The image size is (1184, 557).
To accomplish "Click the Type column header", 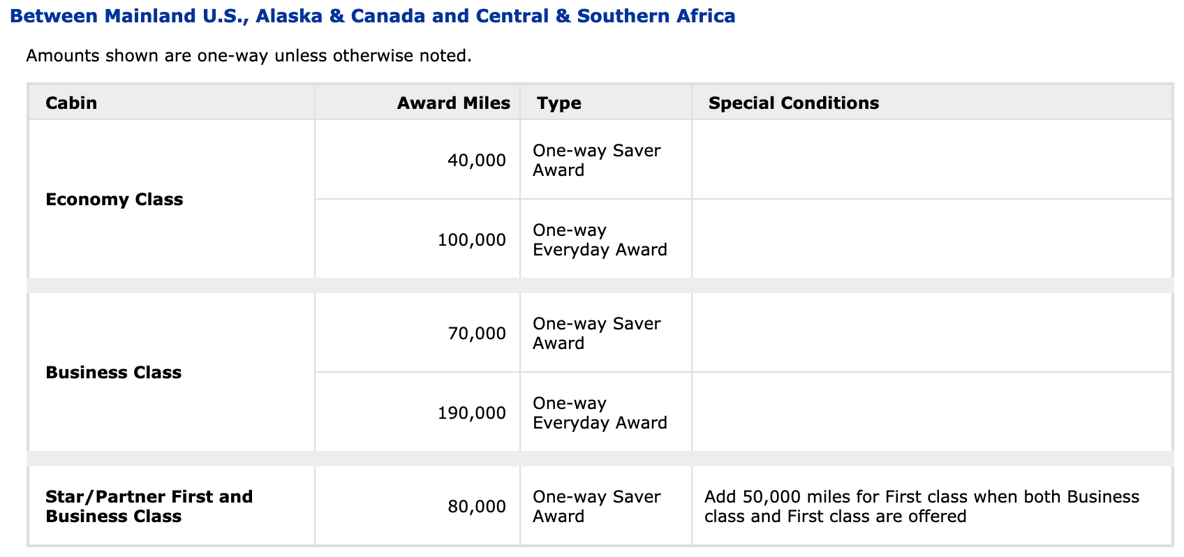I will tap(558, 103).
